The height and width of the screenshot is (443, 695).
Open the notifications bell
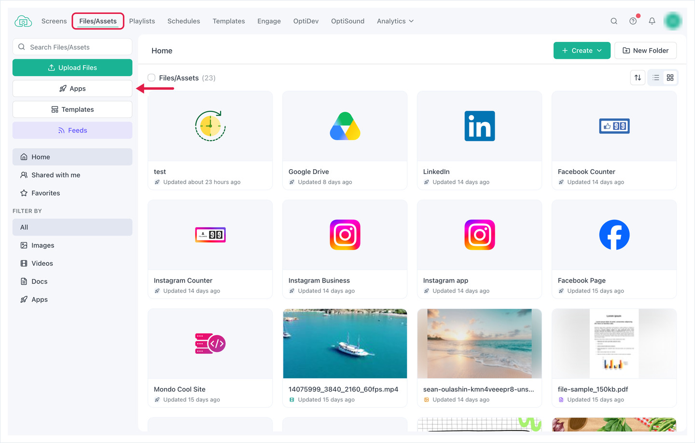point(652,21)
